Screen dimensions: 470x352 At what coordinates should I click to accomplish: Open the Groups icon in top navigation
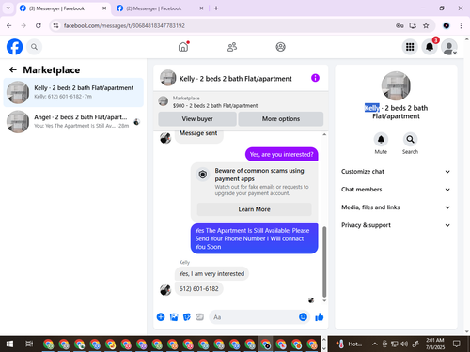tap(280, 47)
